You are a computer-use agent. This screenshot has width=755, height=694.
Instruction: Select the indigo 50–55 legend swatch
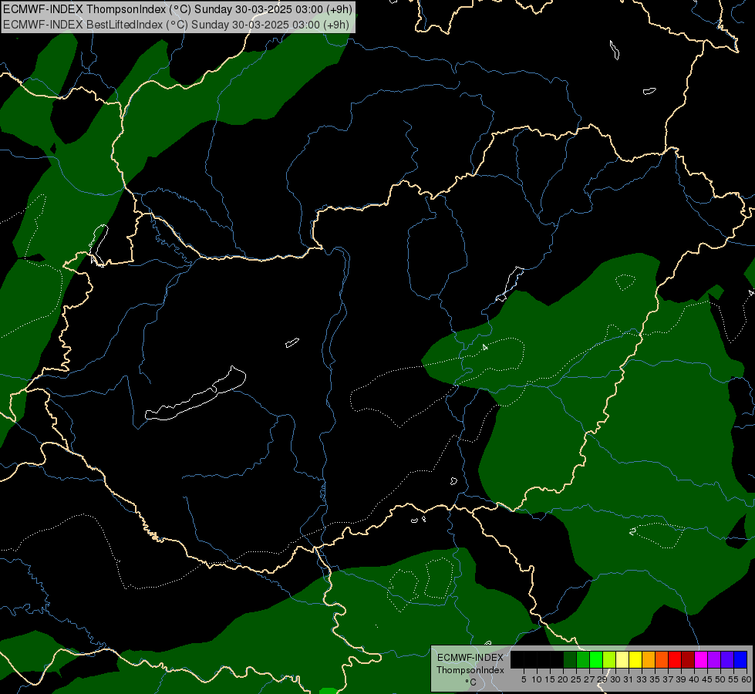tap(727, 659)
